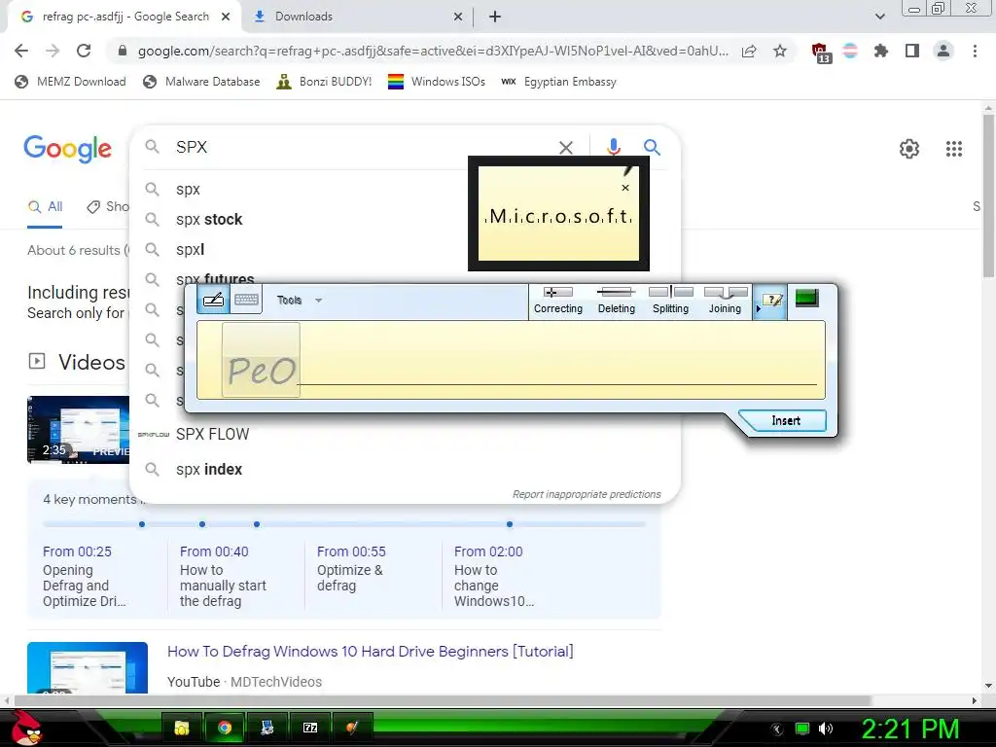
Task: Open the Tools dropdown in Input Panel
Action: (x=300, y=301)
